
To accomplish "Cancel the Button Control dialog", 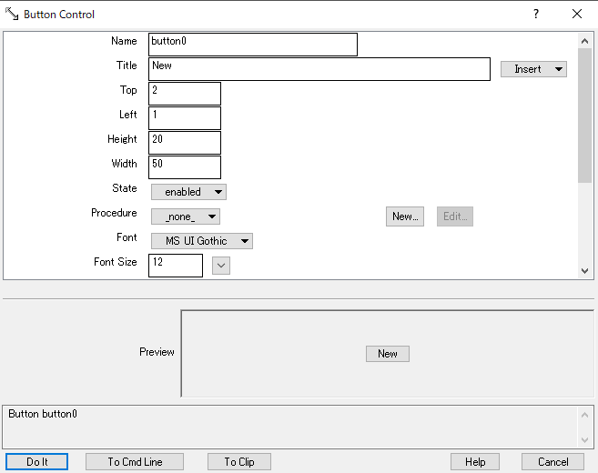I will click(552, 462).
